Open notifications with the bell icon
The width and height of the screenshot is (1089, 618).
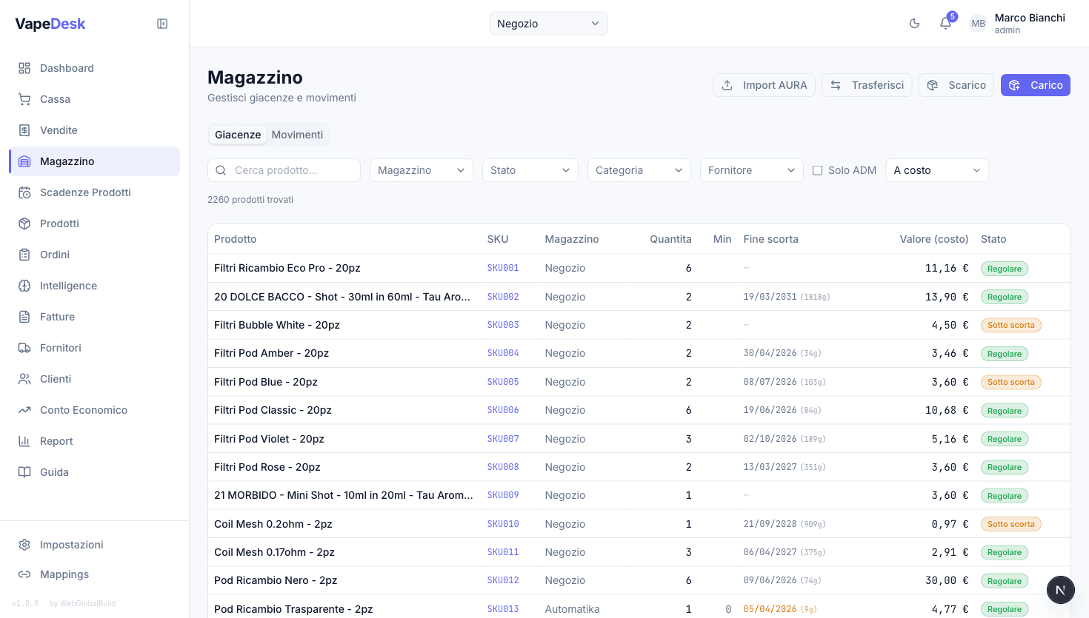tap(945, 24)
